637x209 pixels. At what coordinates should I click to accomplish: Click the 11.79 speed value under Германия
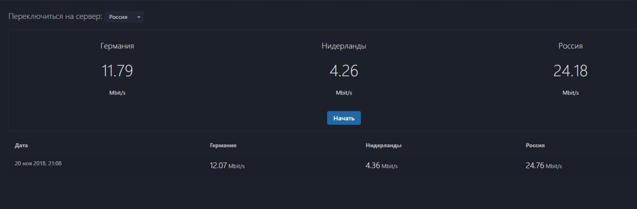117,71
